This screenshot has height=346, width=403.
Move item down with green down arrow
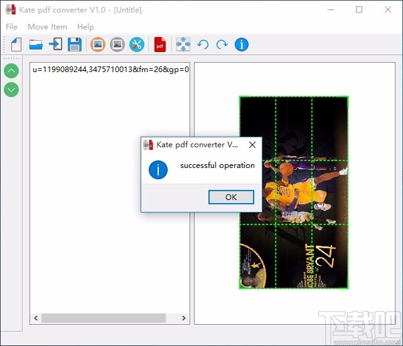pyautogui.click(x=11, y=90)
